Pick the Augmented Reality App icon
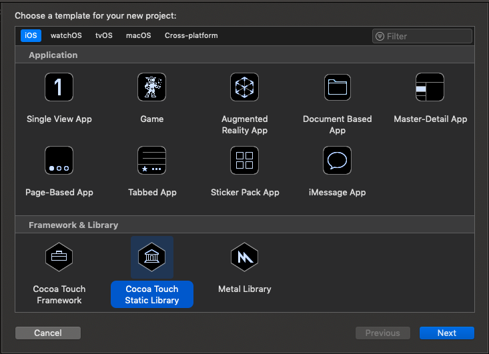 pos(244,87)
